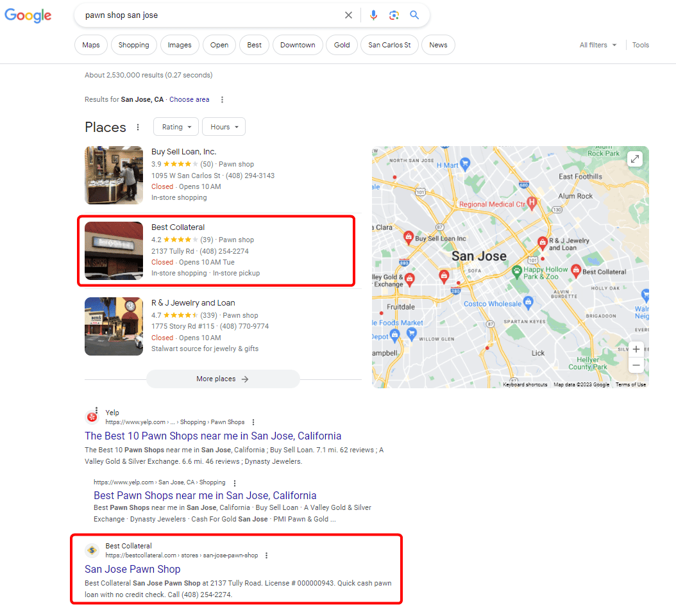Image resolution: width=676 pixels, height=608 pixels.
Task: Click the Choose area link
Action: click(189, 99)
